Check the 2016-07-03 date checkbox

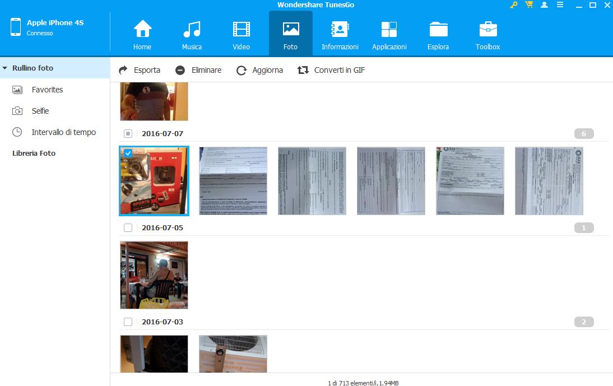click(128, 322)
